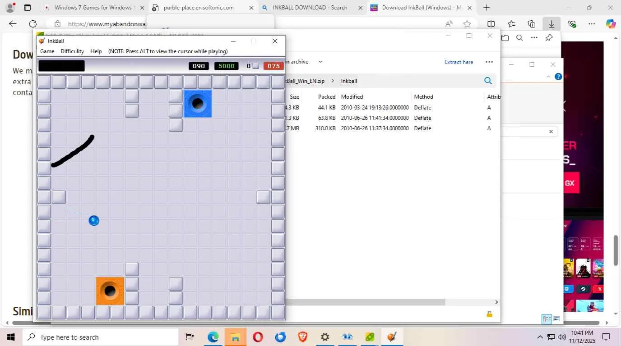Show hidden system tray icons
The image size is (621, 346).
pyautogui.click(x=540, y=337)
